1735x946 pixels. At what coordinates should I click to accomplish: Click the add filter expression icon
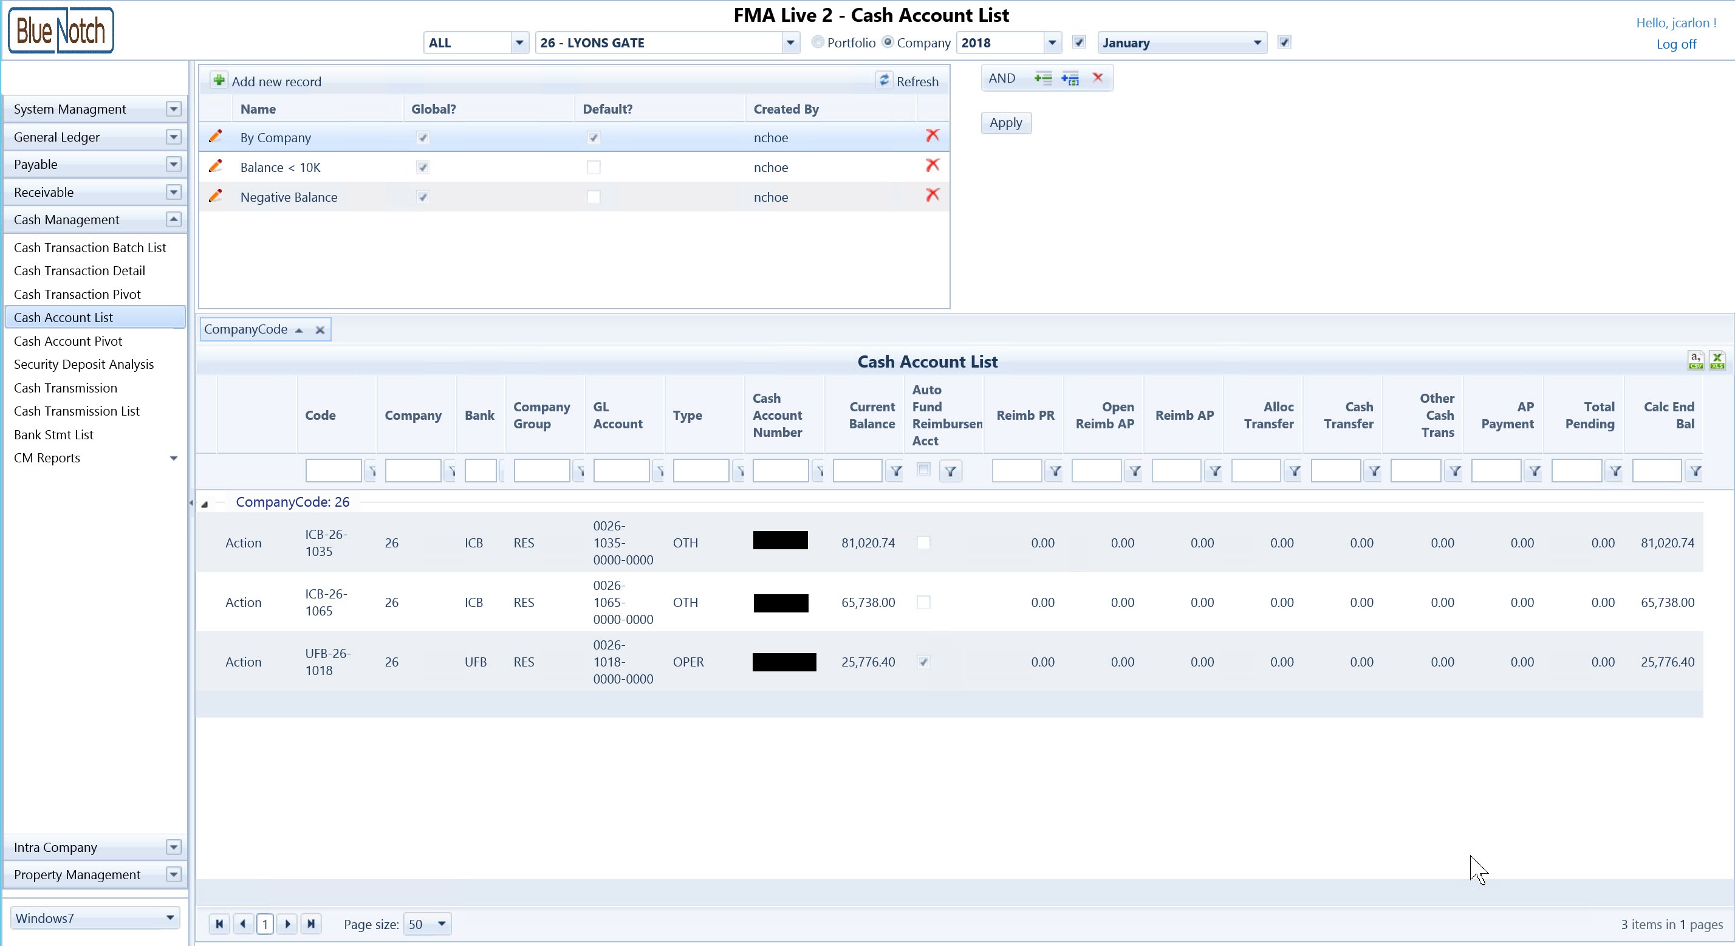pos(1042,78)
